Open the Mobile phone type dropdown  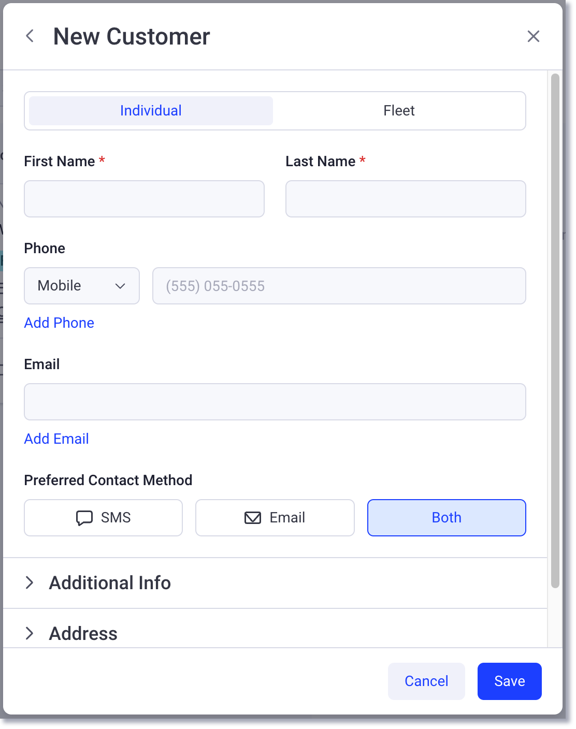tap(81, 286)
